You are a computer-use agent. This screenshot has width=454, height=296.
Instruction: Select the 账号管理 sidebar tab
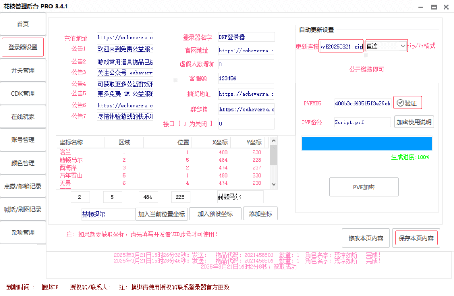click(x=23, y=140)
